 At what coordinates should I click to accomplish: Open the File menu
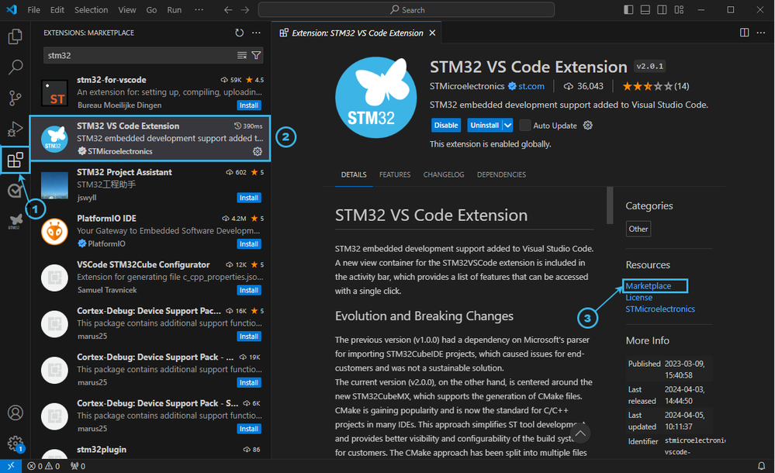[34, 10]
